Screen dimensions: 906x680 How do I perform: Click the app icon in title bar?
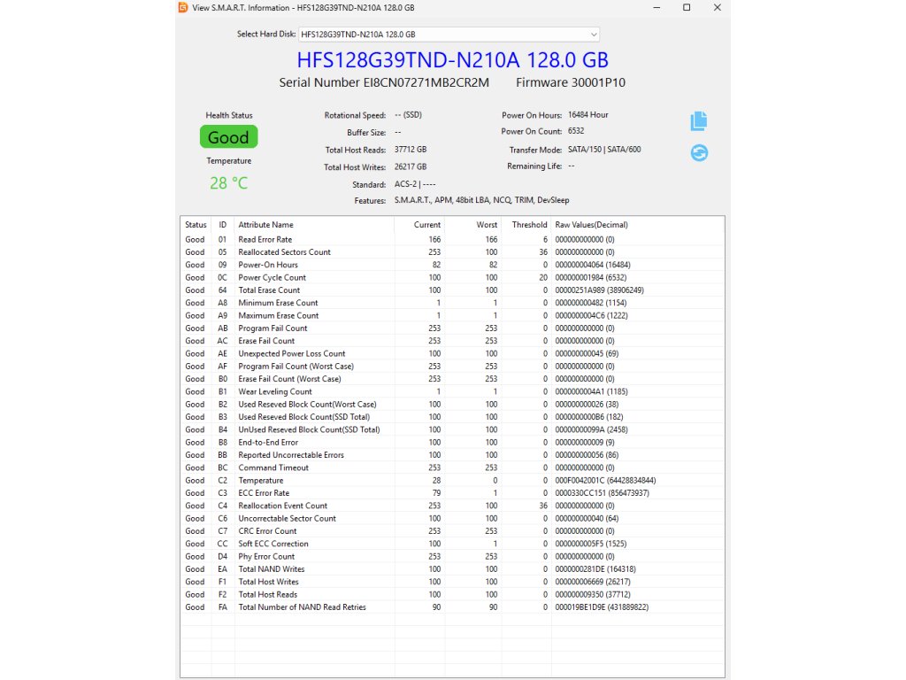coord(182,8)
